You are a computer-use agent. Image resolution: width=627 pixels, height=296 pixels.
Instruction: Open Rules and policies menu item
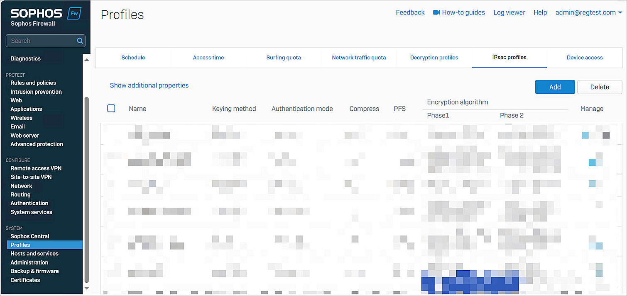click(x=33, y=83)
